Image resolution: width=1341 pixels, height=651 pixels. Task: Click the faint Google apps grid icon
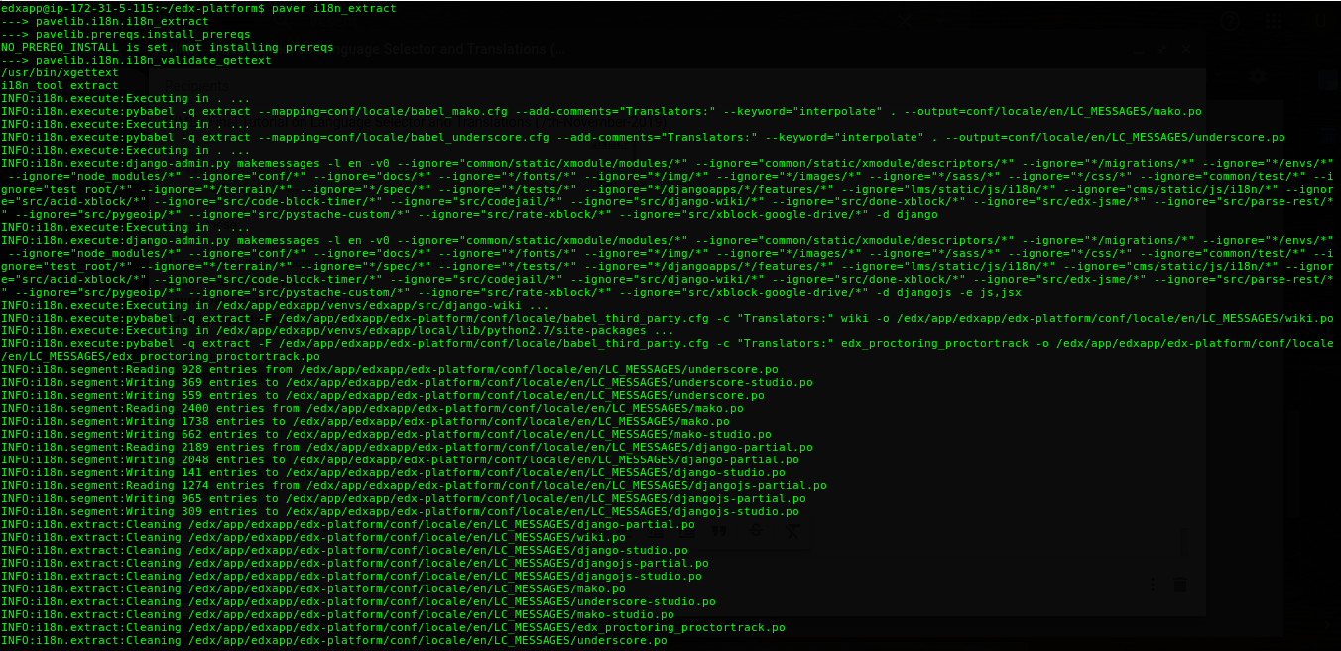[x=1273, y=21]
